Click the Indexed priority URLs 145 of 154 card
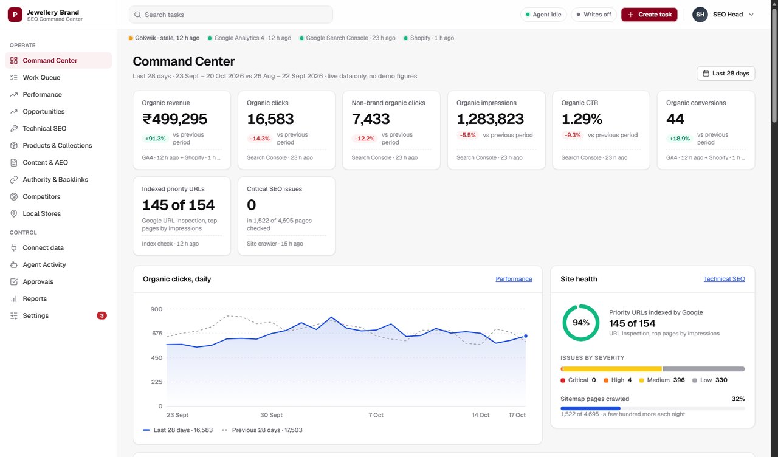This screenshot has height=457, width=778. (182, 216)
